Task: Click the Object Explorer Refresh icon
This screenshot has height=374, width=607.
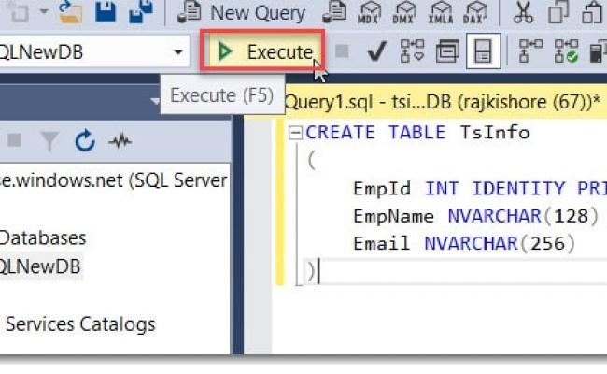Action: (x=85, y=140)
